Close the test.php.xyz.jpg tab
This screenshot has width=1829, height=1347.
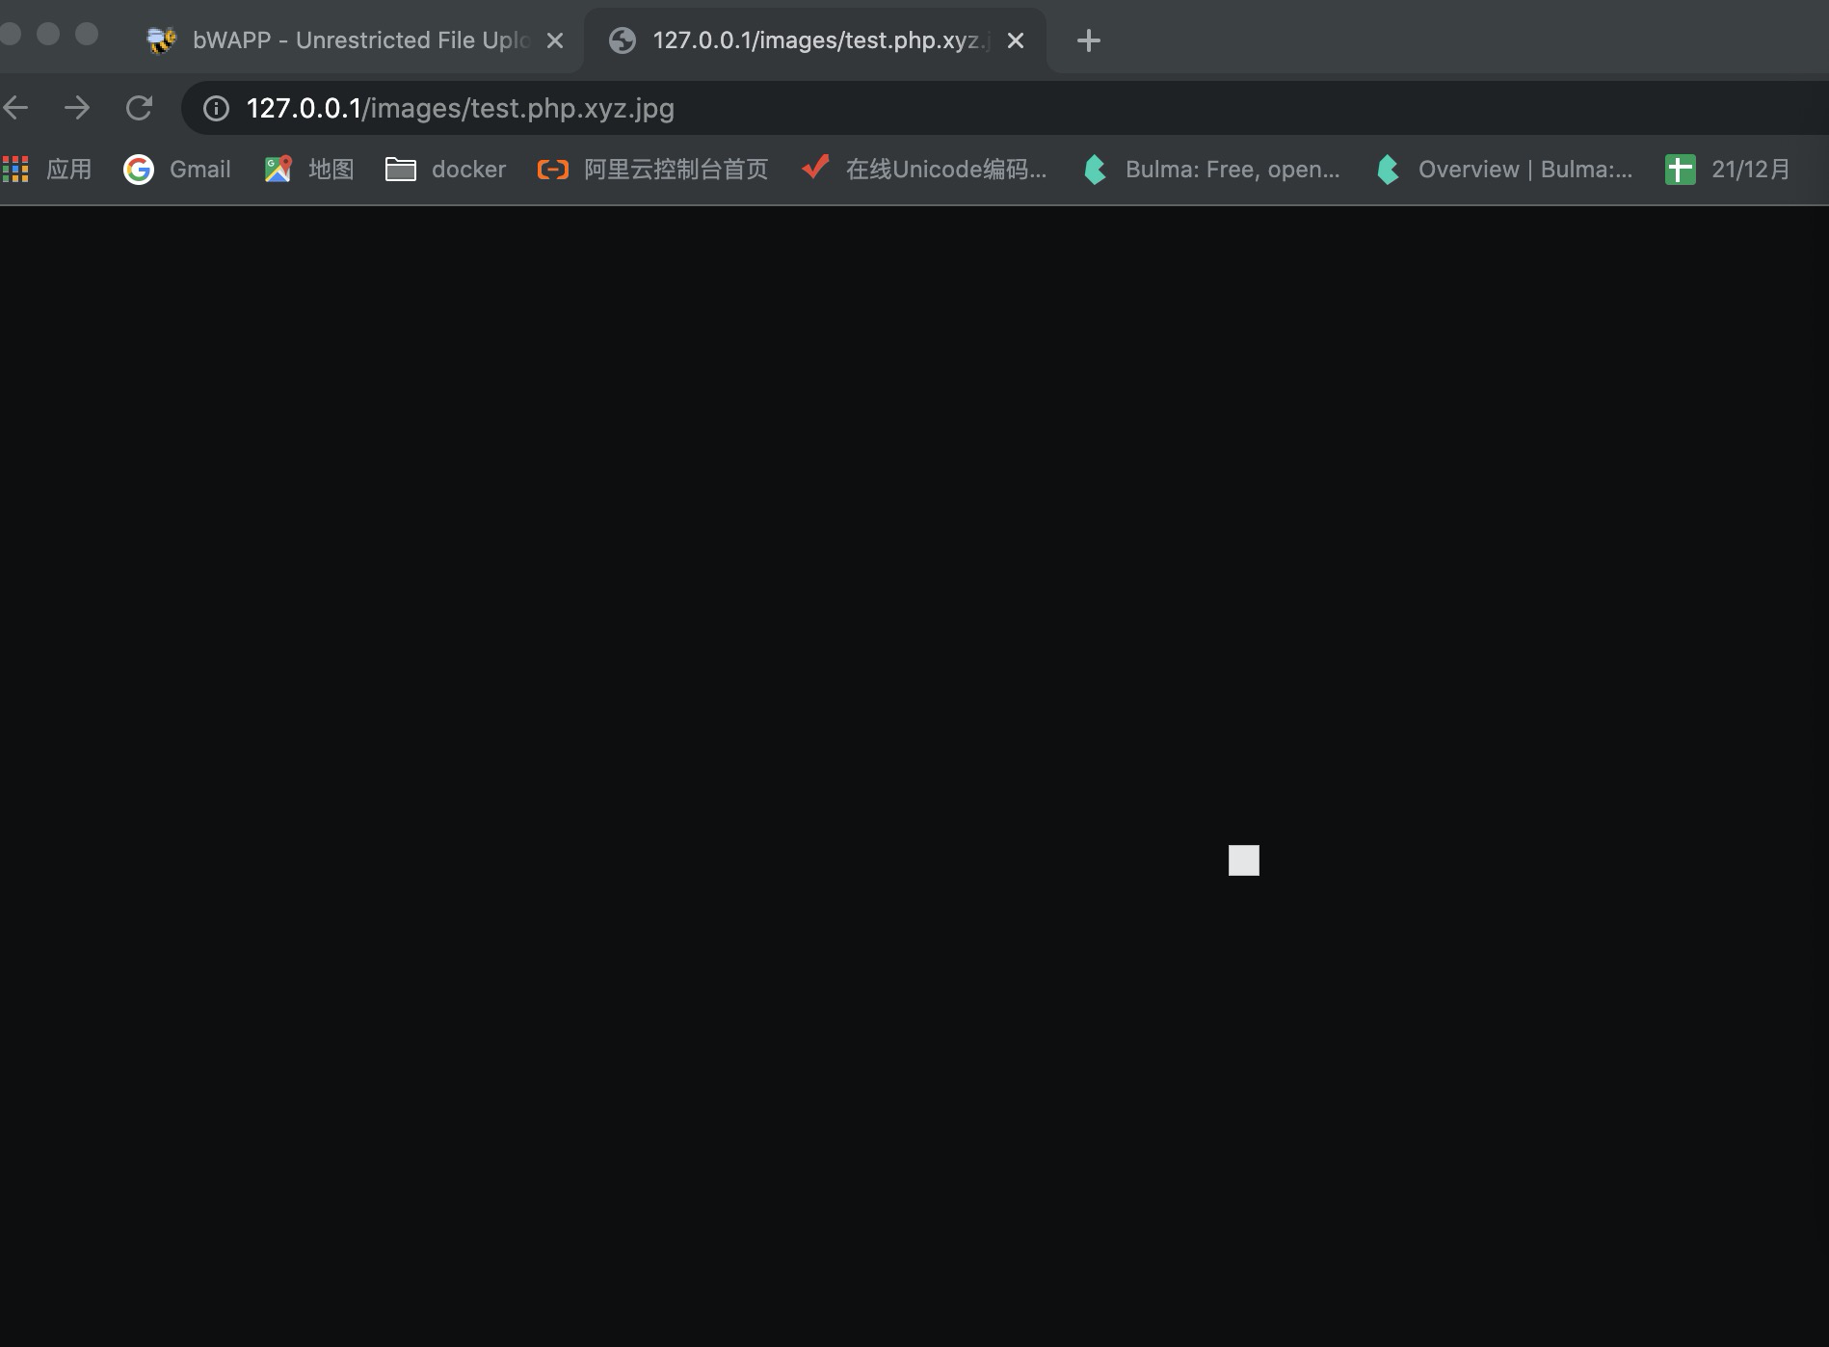pos(1016,40)
